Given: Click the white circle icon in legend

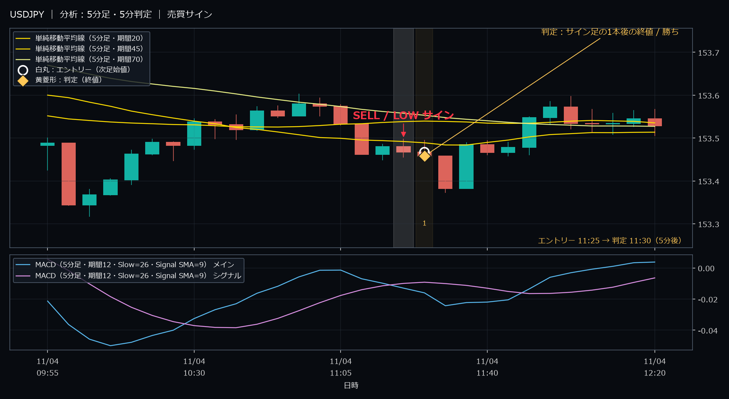Looking at the screenshot, I should 23,70.
